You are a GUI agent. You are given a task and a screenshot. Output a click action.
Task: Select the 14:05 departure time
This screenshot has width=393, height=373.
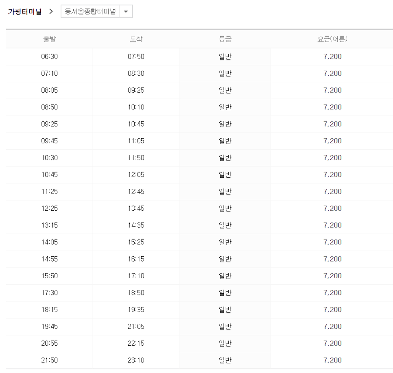pyautogui.click(x=49, y=242)
